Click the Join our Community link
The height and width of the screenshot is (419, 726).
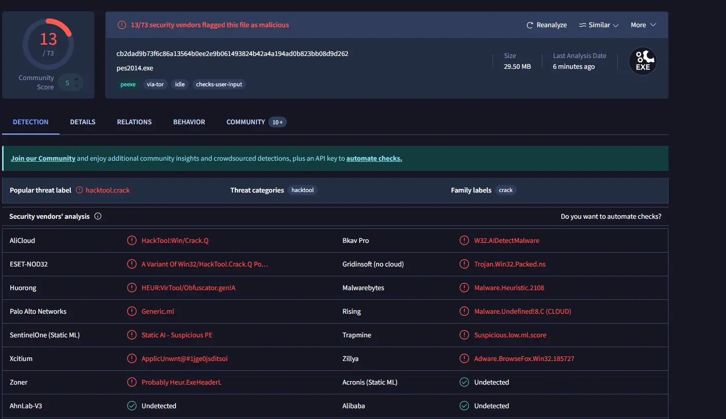43,158
